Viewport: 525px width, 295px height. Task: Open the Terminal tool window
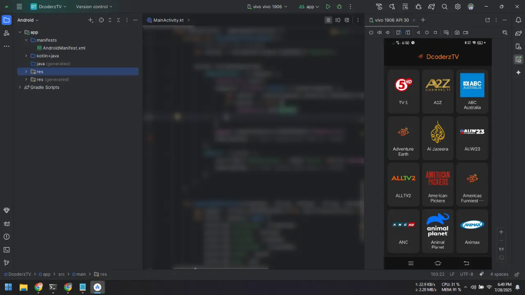7,250
